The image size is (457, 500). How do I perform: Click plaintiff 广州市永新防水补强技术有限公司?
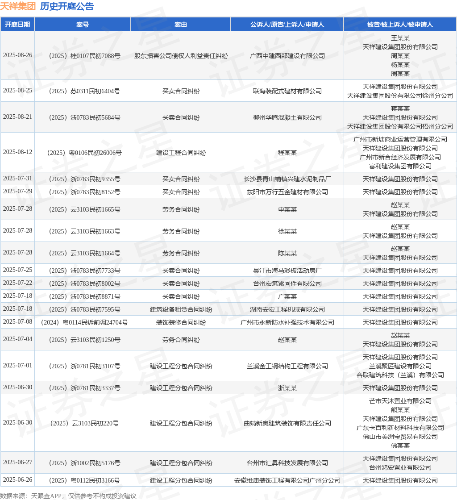pyautogui.click(x=287, y=323)
